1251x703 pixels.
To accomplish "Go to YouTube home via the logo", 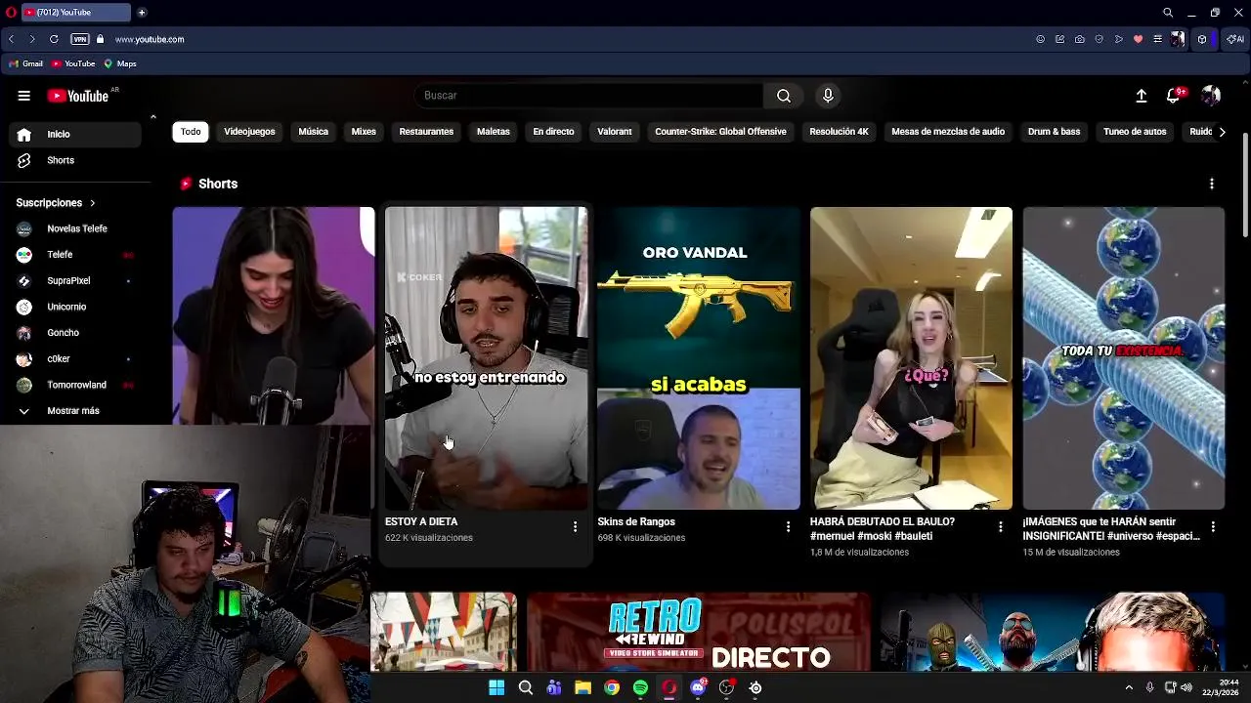I will 78,96.
